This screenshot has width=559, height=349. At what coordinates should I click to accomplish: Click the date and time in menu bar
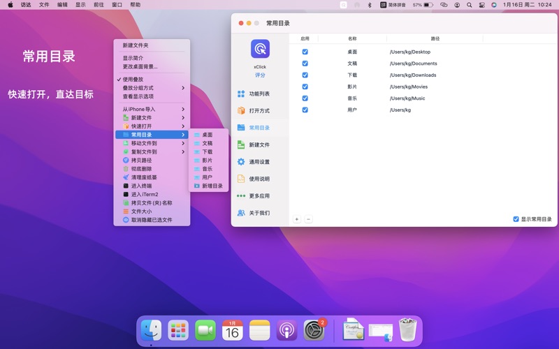[x=528, y=5]
